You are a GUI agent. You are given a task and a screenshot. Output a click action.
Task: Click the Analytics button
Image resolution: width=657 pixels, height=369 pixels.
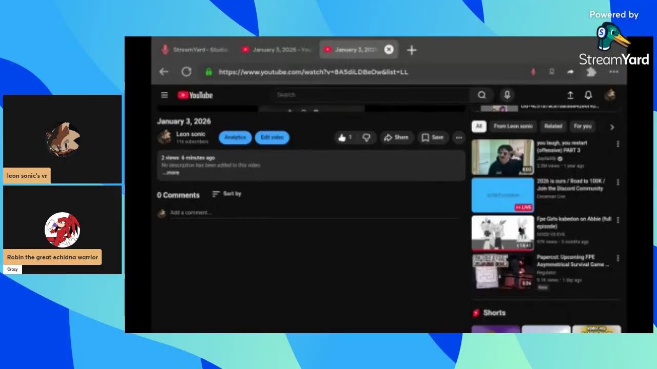[235, 137]
